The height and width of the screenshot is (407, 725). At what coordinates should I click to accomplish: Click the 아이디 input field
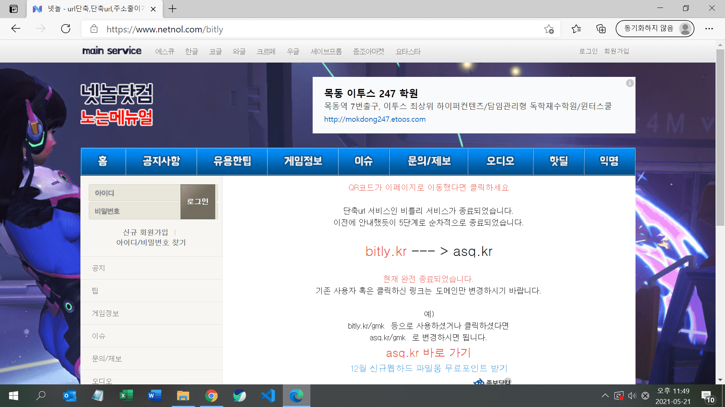click(x=134, y=193)
